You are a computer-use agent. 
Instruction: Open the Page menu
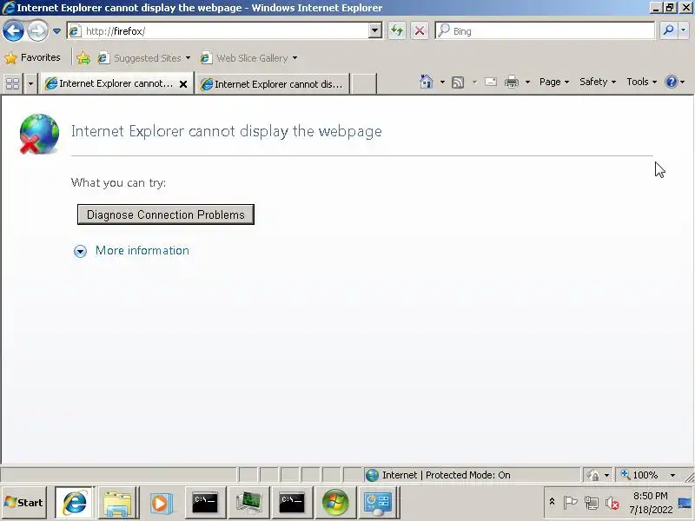point(553,82)
